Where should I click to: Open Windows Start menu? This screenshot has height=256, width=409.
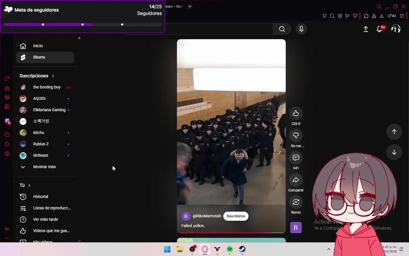[x=167, y=250]
